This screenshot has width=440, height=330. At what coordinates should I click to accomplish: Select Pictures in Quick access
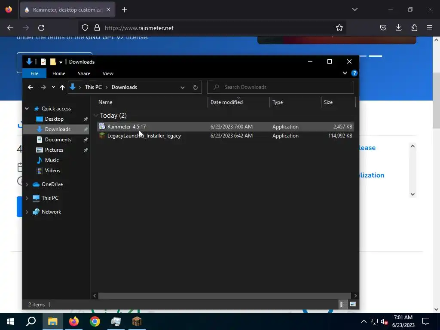click(54, 150)
